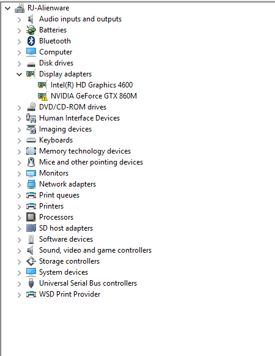The image size is (275, 356).
Task: Click the Memory technology devices icon
Action: point(31,151)
